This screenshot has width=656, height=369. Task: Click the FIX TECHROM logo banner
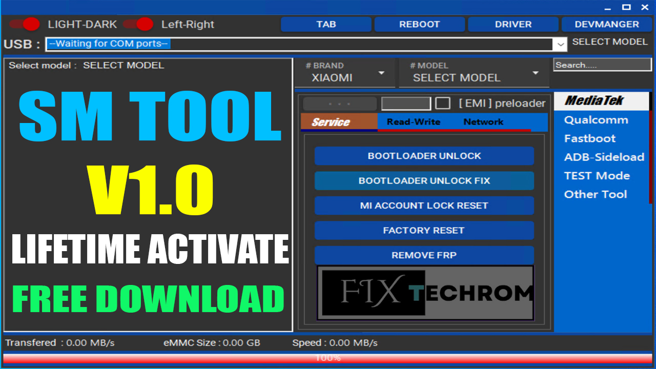tap(425, 293)
